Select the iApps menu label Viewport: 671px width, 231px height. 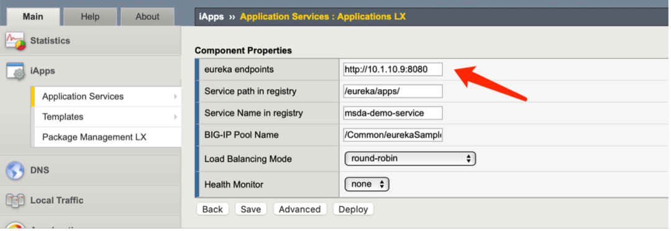point(43,71)
